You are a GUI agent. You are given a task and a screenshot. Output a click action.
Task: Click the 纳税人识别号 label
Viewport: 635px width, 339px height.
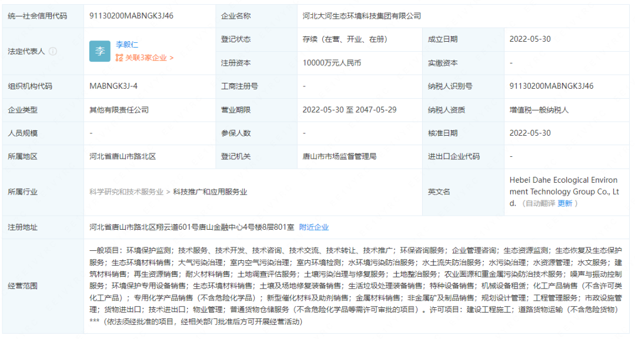450,86
